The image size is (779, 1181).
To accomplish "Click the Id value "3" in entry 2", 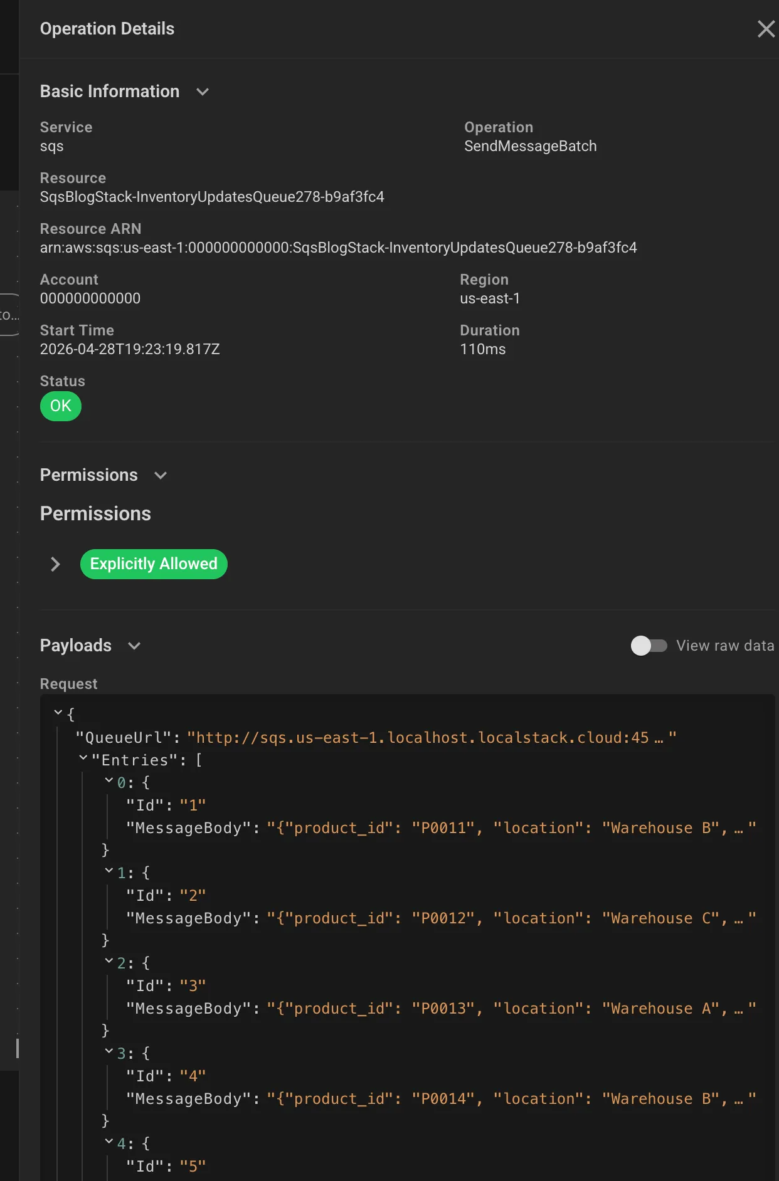I will click(x=193, y=986).
